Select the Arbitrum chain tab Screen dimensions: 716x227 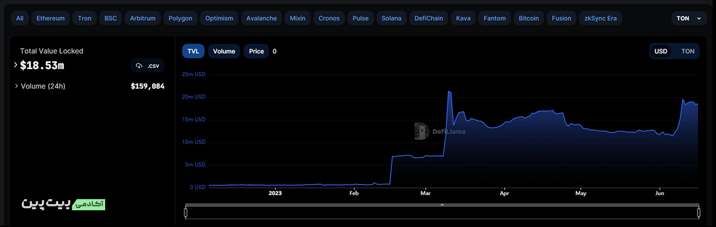143,18
